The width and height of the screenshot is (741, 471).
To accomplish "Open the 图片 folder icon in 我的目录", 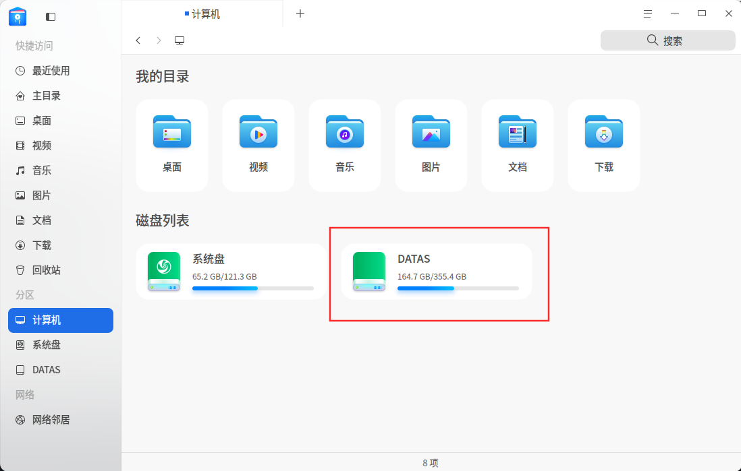I will point(431,132).
